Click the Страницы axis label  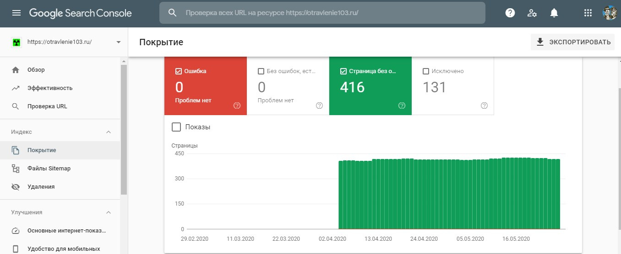click(185, 146)
